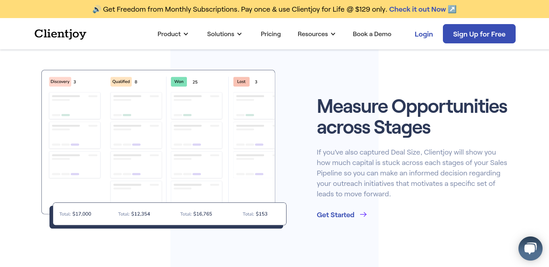Click the pipeline board illustration
The height and width of the screenshot is (267, 549).
click(x=164, y=149)
